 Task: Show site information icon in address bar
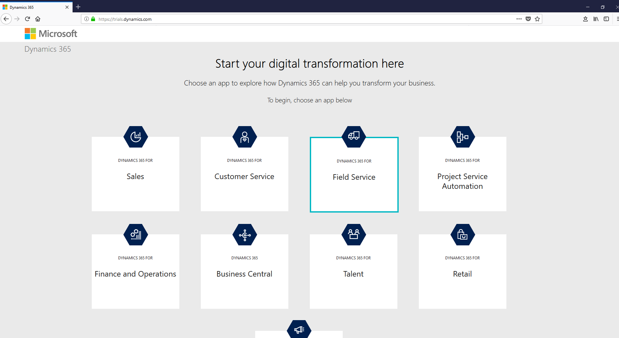coord(87,19)
